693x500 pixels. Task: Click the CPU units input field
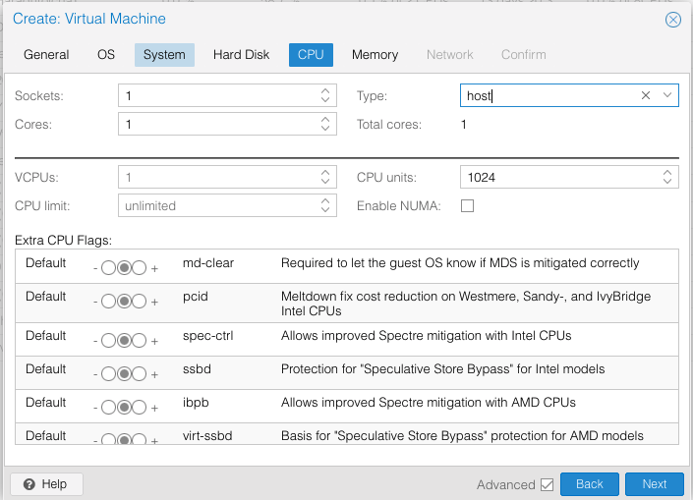[558, 178]
